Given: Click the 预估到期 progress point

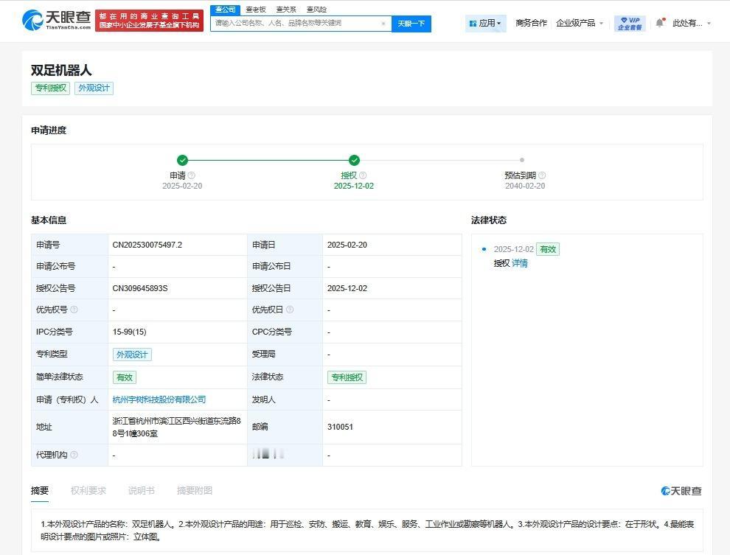Looking at the screenshot, I should (522, 159).
